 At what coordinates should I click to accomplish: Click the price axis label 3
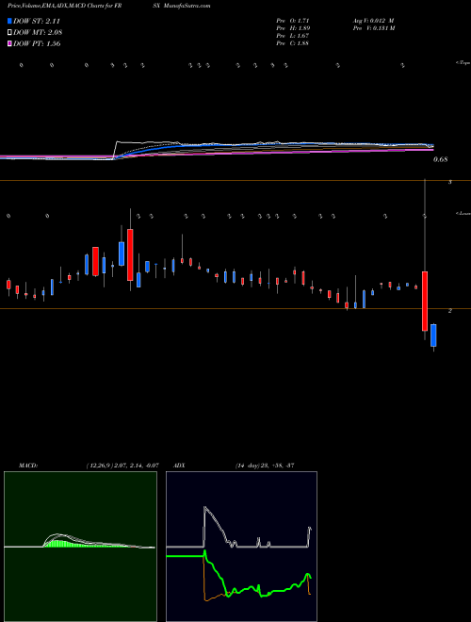(450, 183)
